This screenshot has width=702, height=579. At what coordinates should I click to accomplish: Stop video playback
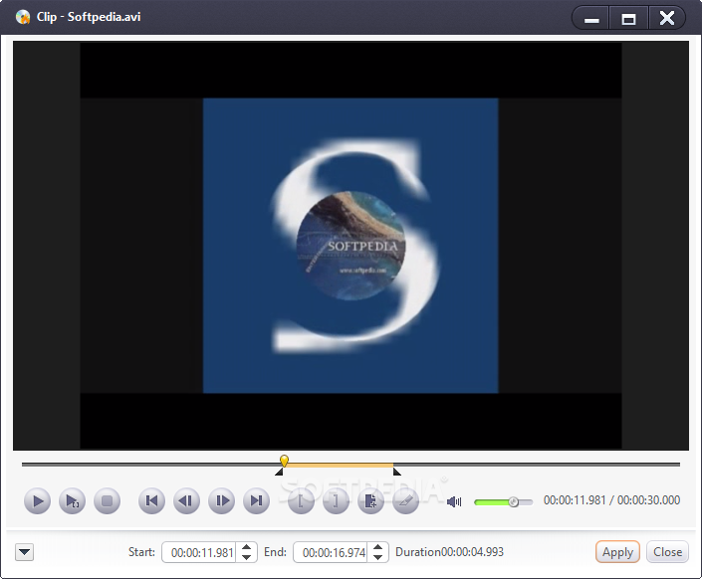click(x=107, y=500)
